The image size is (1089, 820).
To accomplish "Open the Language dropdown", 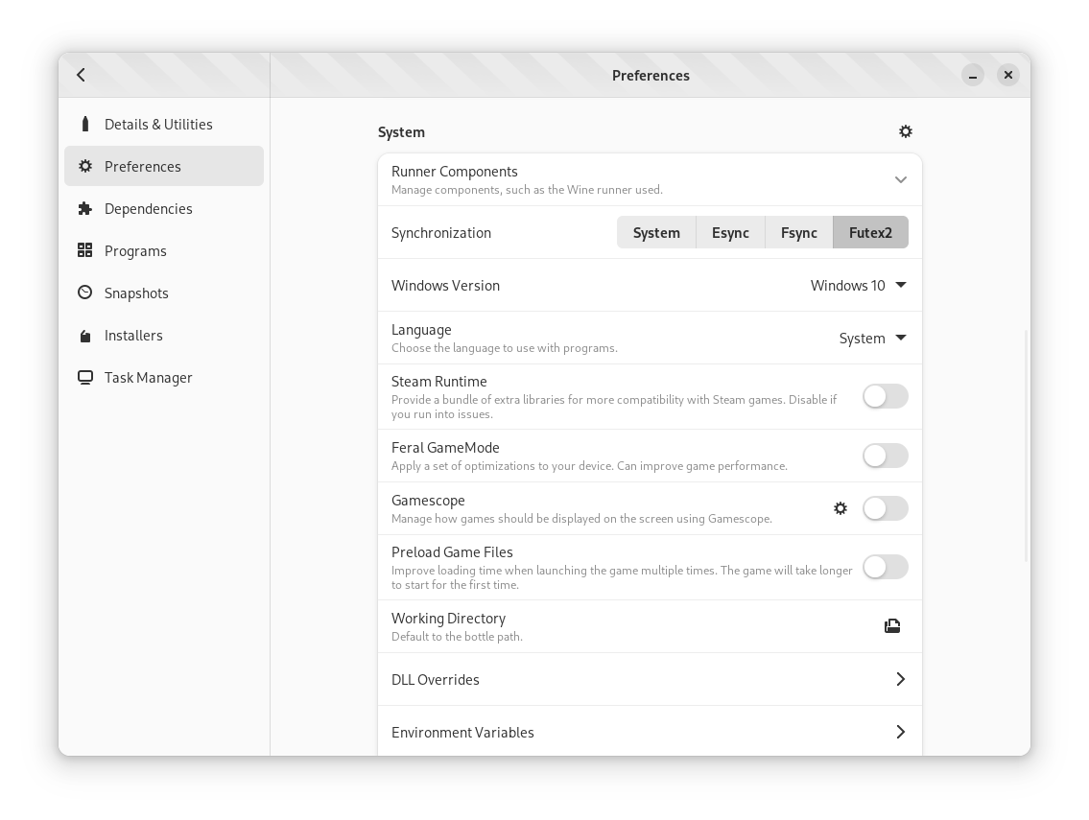I will pos(872,338).
